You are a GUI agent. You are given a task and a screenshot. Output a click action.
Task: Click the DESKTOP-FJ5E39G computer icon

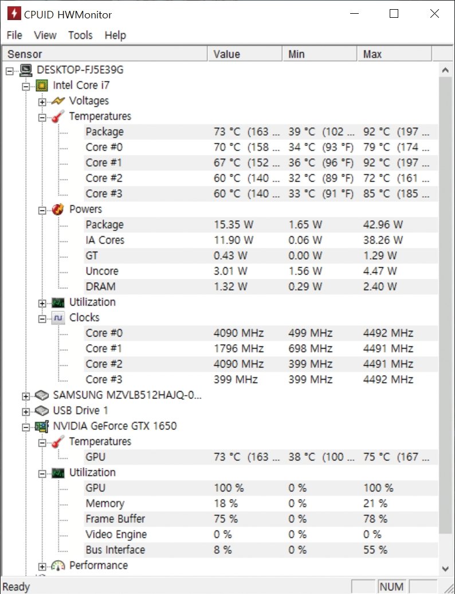pyautogui.click(x=26, y=70)
